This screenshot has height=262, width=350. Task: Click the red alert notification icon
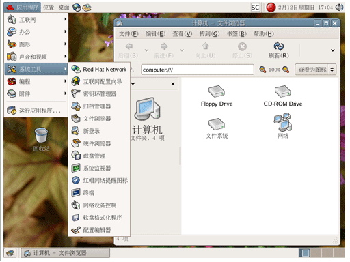click(271, 8)
